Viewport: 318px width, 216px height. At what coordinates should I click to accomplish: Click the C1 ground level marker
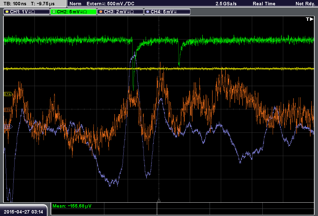8,94
